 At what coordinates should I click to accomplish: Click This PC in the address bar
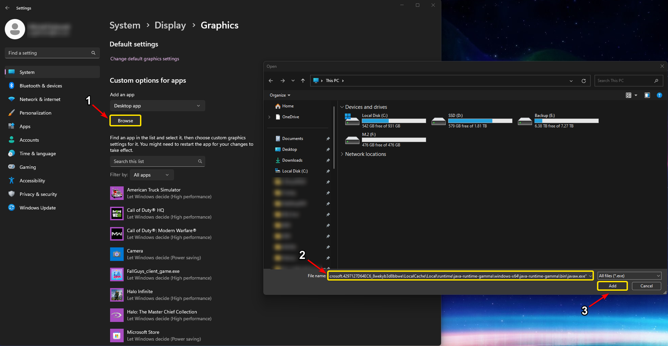point(332,81)
